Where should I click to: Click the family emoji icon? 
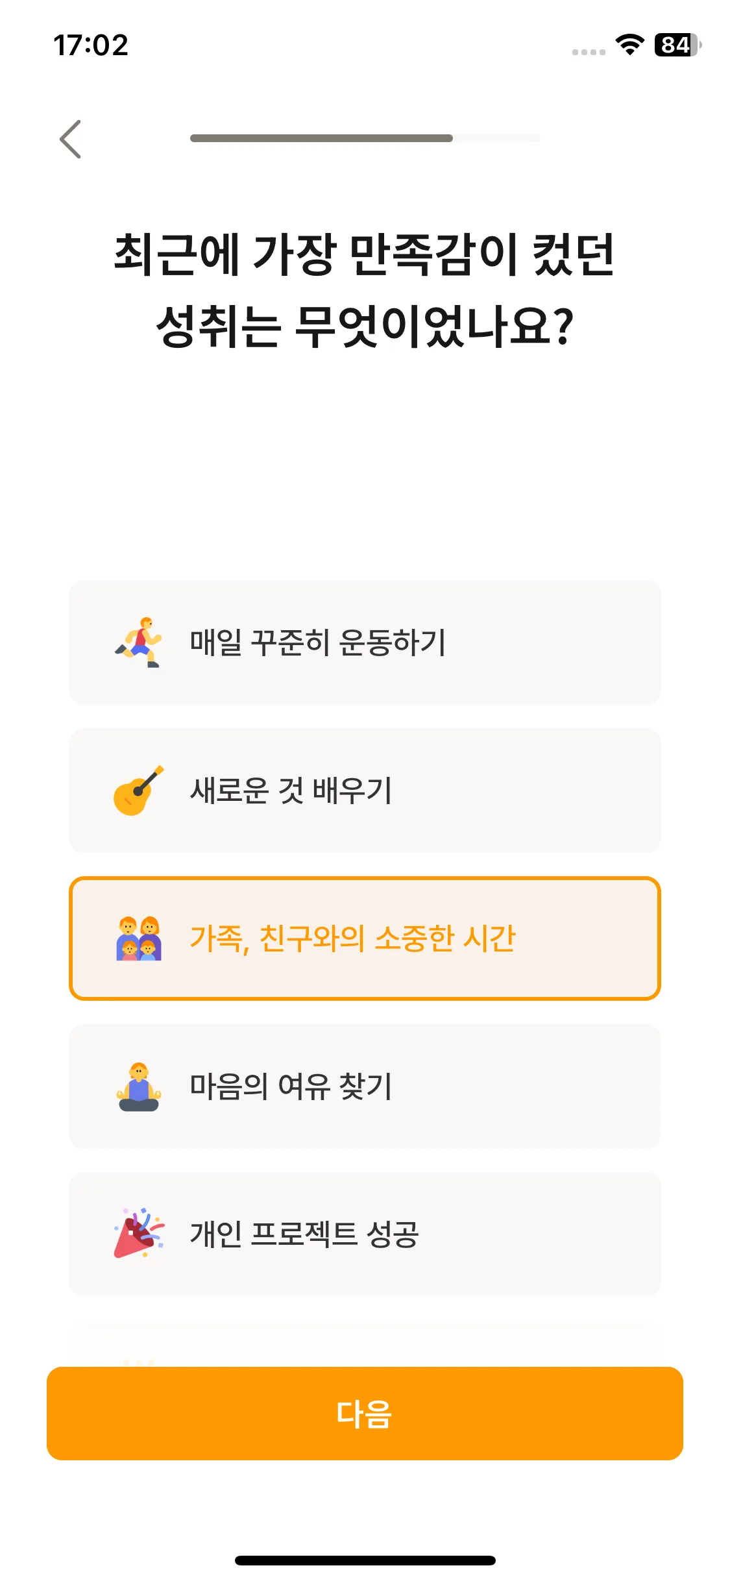(x=138, y=938)
